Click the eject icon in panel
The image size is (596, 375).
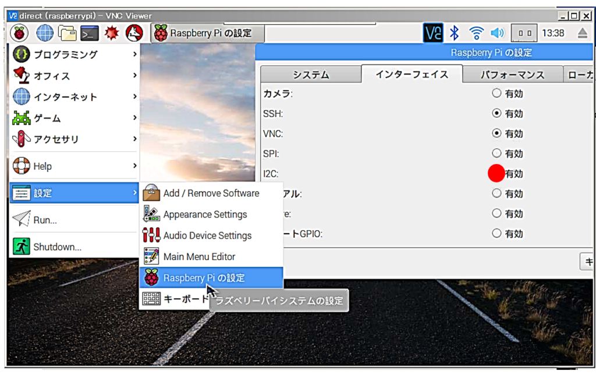pyautogui.click(x=583, y=33)
